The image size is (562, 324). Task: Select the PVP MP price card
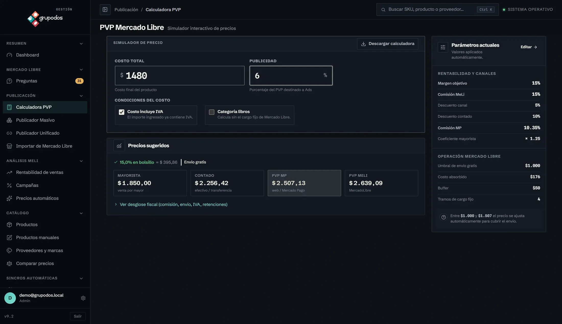[304, 183]
